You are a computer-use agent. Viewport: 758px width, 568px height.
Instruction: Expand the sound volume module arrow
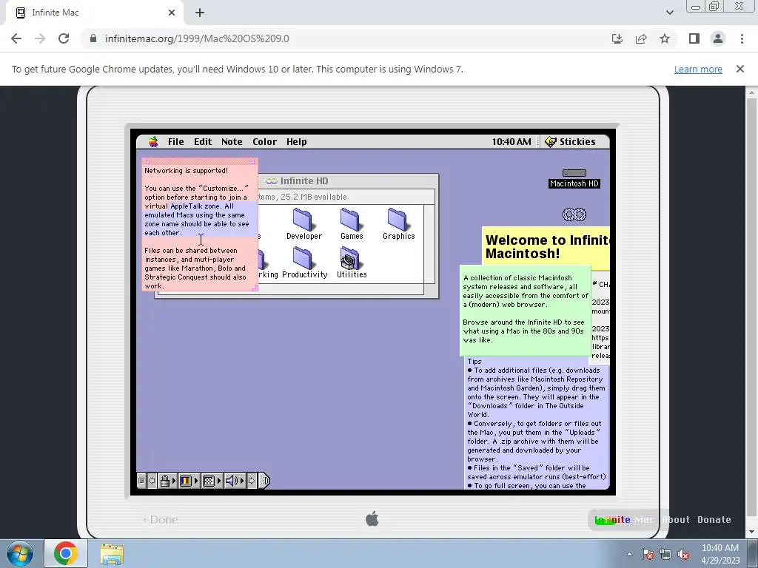pos(242,481)
